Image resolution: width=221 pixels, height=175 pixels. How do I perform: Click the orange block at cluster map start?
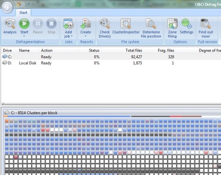(7, 121)
